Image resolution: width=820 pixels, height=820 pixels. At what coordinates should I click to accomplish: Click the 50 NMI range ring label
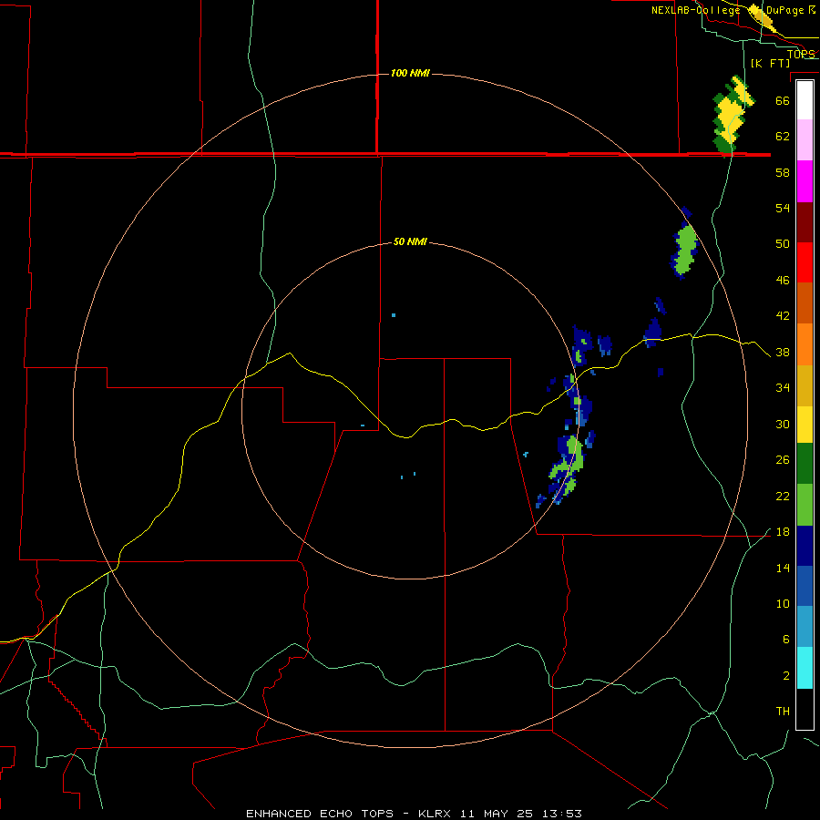pyautogui.click(x=410, y=241)
